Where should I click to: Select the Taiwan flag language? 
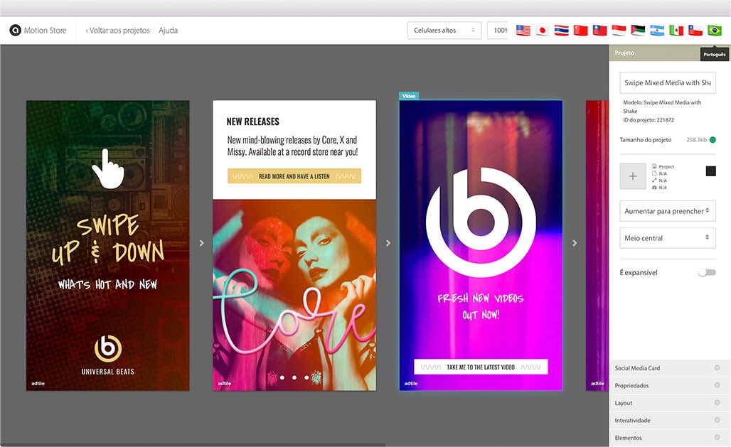point(599,31)
